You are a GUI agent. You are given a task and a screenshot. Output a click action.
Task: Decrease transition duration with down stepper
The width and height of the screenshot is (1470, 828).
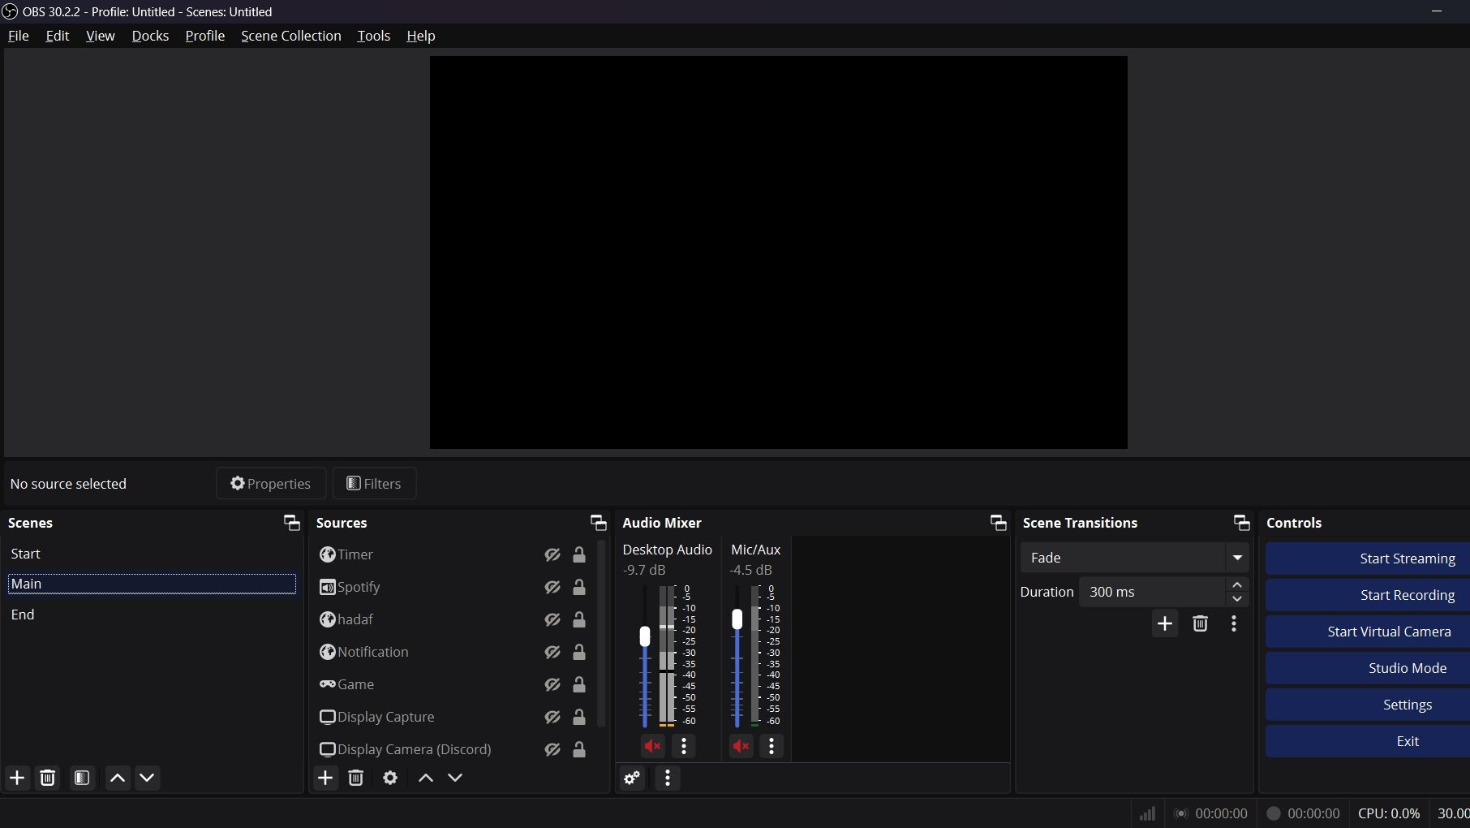click(x=1237, y=599)
